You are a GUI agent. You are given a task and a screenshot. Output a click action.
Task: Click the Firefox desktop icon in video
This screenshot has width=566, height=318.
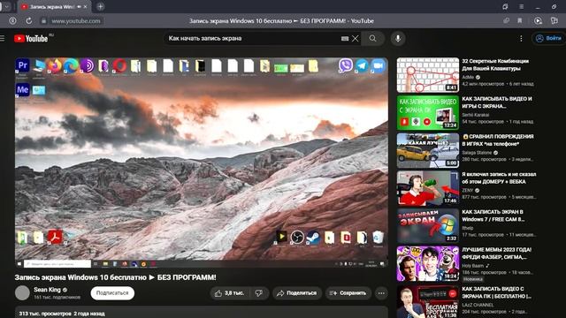click(x=55, y=66)
